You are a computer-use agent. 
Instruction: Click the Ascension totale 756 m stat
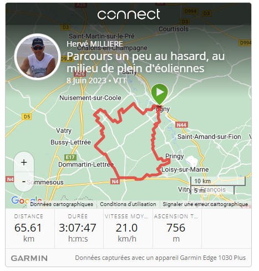tap(176, 229)
